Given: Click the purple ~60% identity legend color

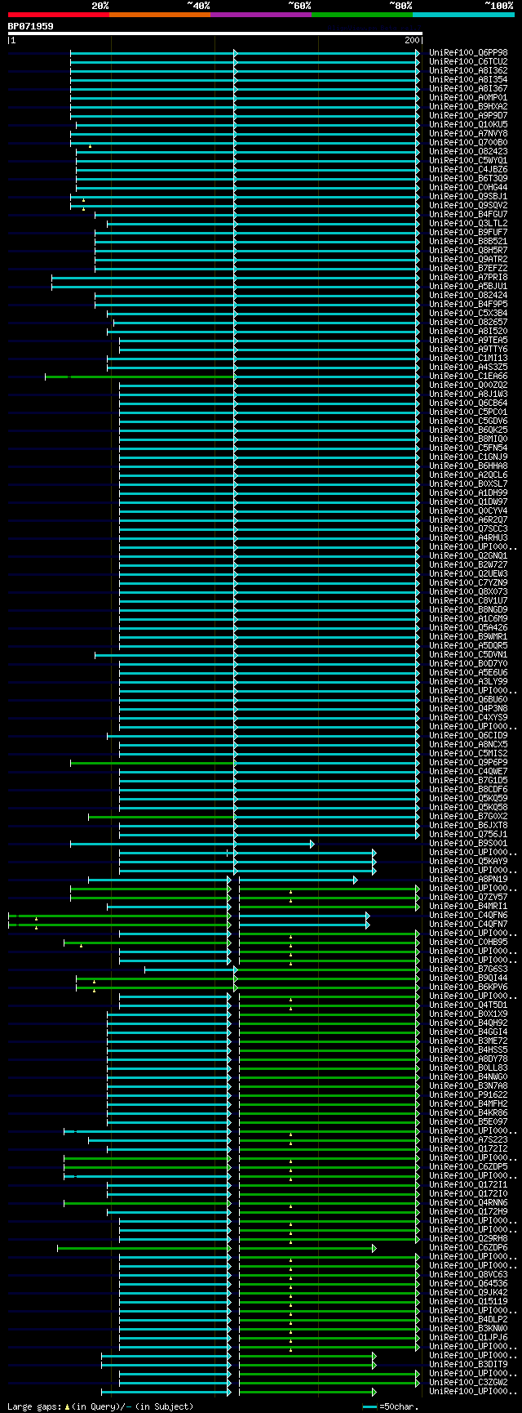Looking at the screenshot, I should tap(261, 15).
